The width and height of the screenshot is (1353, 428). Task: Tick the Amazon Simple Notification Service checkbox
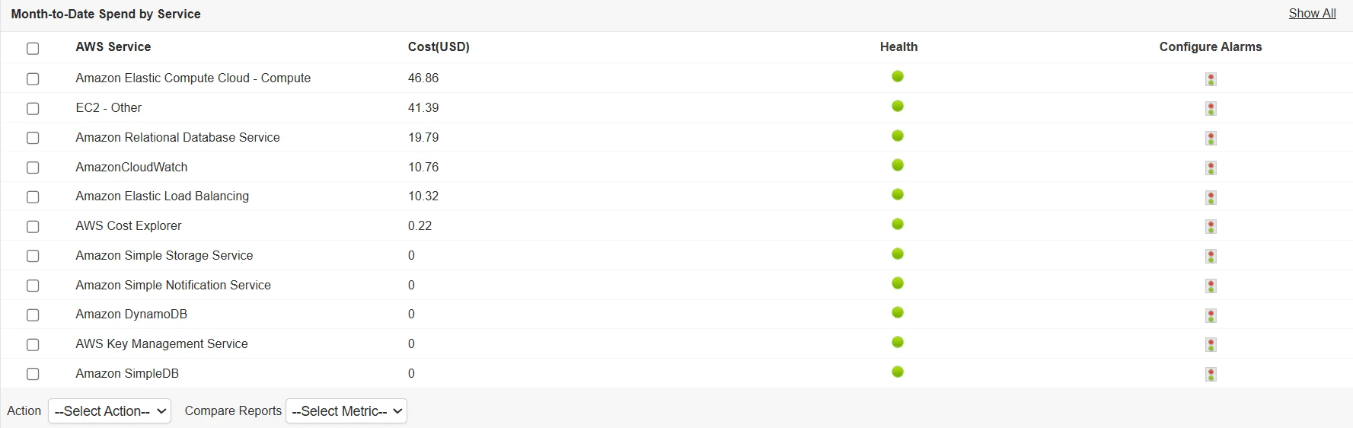click(33, 286)
